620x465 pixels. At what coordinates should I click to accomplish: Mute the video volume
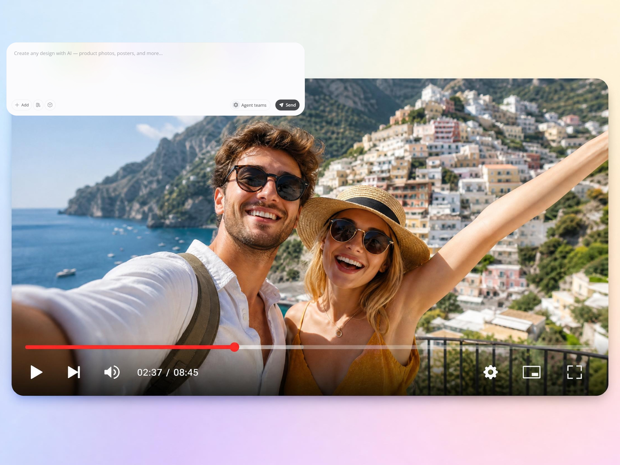(112, 372)
